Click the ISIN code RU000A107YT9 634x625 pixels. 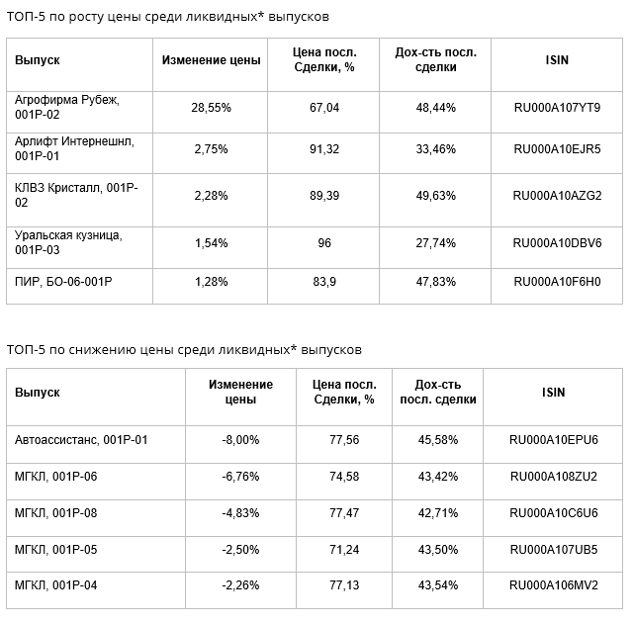coord(557,108)
